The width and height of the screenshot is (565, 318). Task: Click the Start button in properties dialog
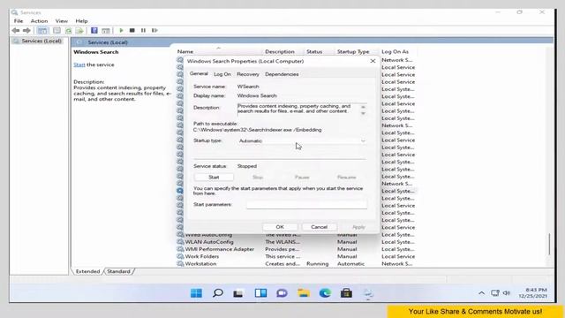214,178
